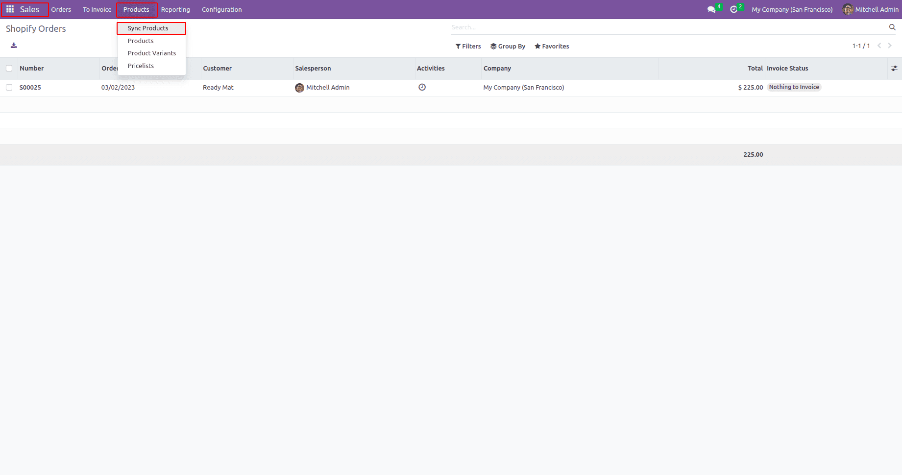Check the S00025 row checkbox
The width and height of the screenshot is (902, 475).
(x=9, y=87)
